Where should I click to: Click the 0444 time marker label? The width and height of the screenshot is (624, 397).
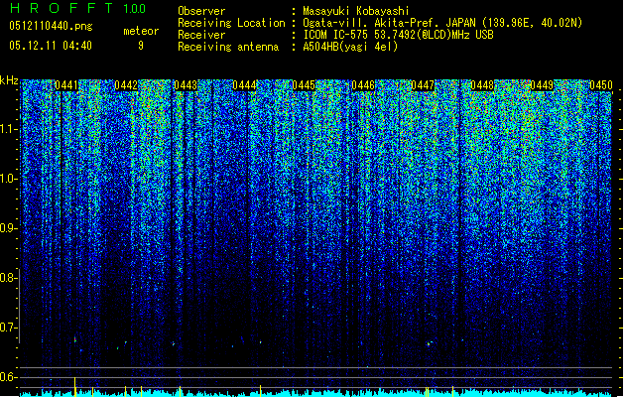(244, 85)
